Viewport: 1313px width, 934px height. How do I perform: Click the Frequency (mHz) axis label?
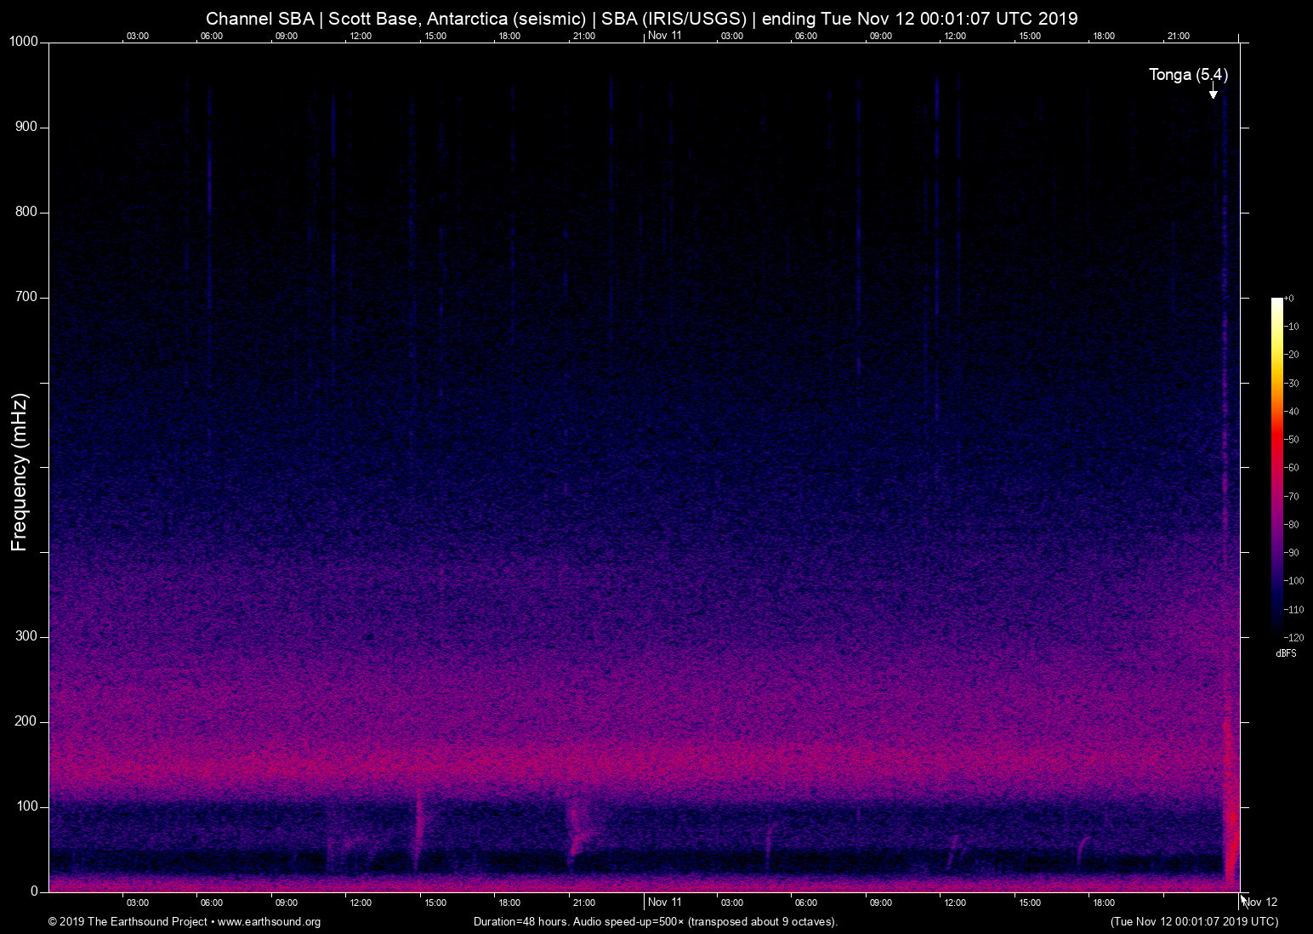tap(20, 472)
